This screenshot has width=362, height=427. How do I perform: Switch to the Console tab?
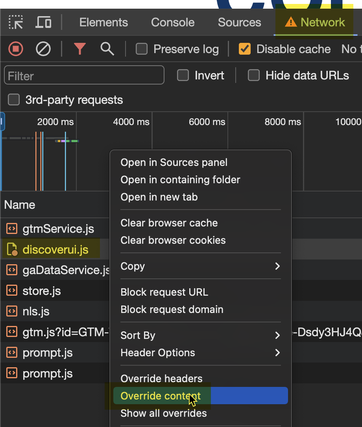pos(173,22)
